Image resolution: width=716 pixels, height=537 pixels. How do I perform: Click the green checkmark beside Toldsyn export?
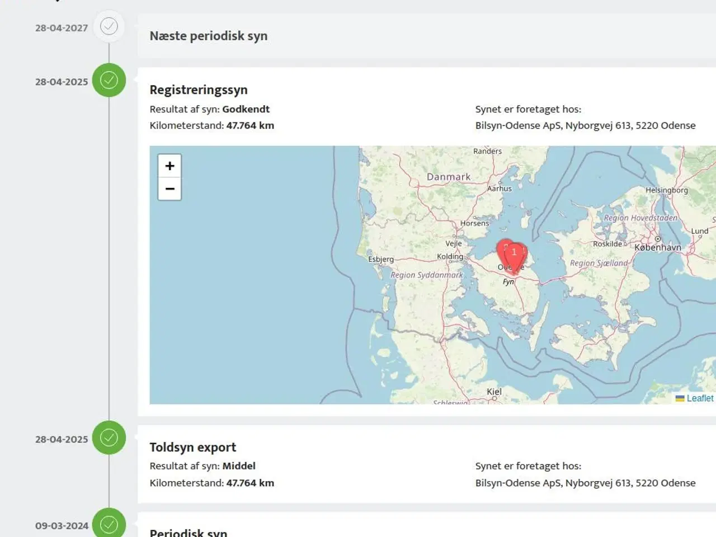(109, 437)
